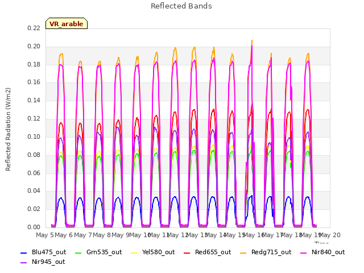Click the Reflected Bands chart title
The width and height of the screenshot is (364, 273).
tap(181, 6)
